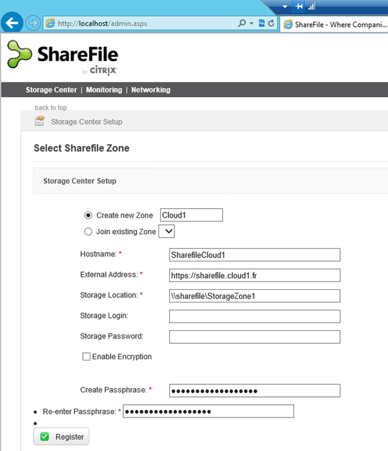Select the ShareFile - Where Compani... browser tab

pyautogui.click(x=334, y=25)
